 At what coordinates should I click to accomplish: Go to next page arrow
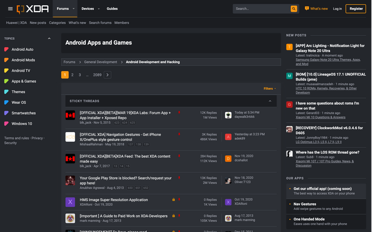tap(107, 75)
